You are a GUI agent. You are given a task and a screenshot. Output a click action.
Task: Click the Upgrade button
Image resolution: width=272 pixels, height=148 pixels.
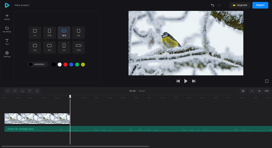(x=240, y=5)
